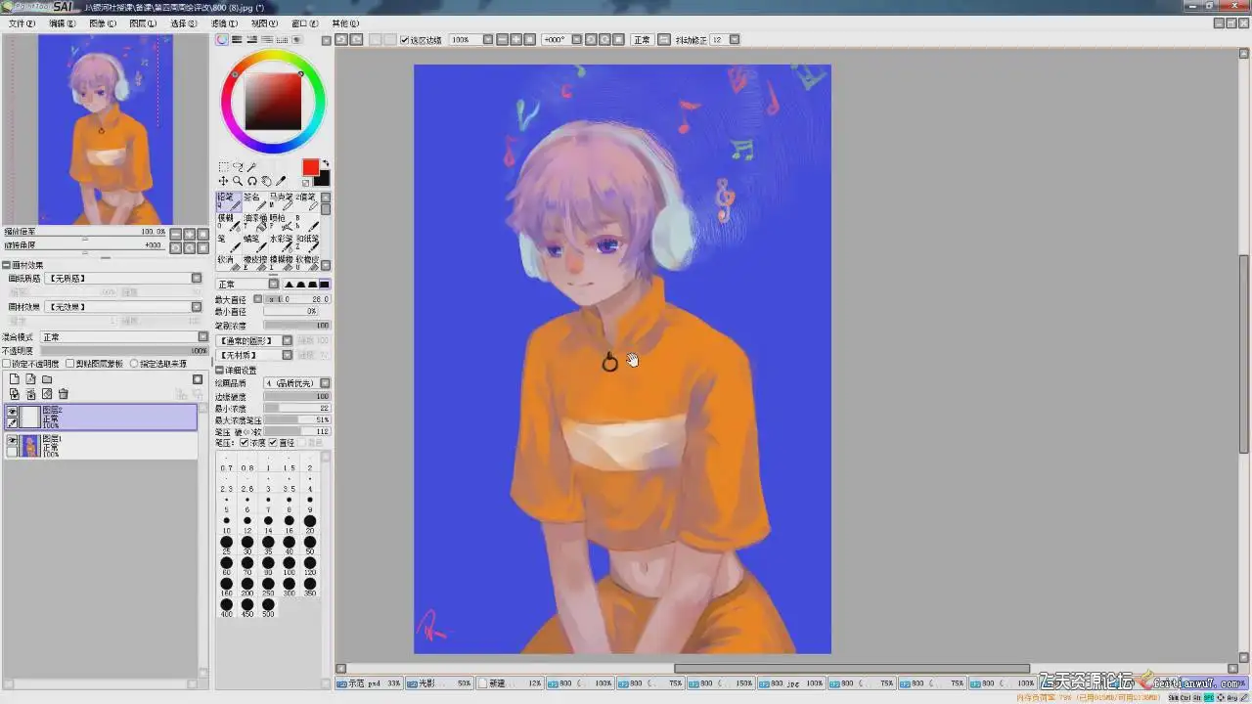Switch to the 示范.psd document tab
The image size is (1252, 704).
[x=370, y=683]
